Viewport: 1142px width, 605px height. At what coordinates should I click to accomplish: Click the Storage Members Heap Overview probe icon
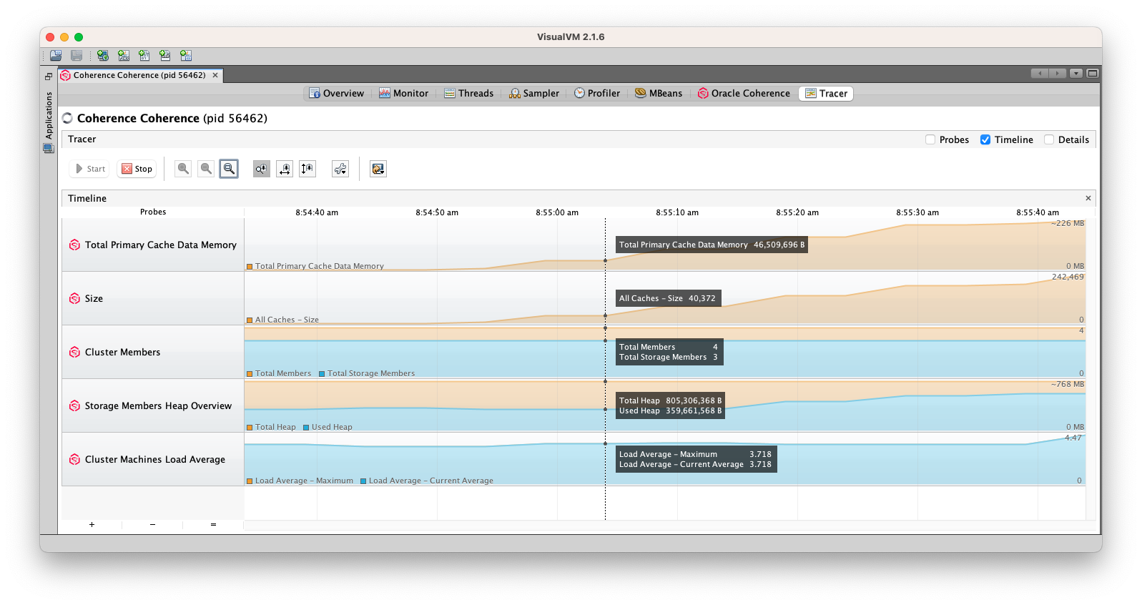[x=74, y=405]
